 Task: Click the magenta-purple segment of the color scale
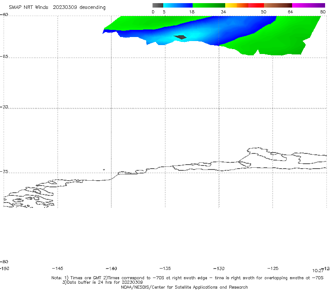[309, 5]
